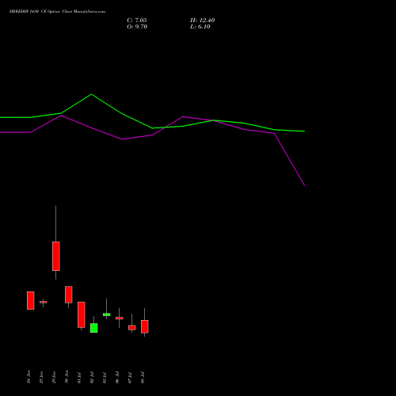Click the '30 Jun' date axis label
The image size is (396, 396).
pos(67,377)
